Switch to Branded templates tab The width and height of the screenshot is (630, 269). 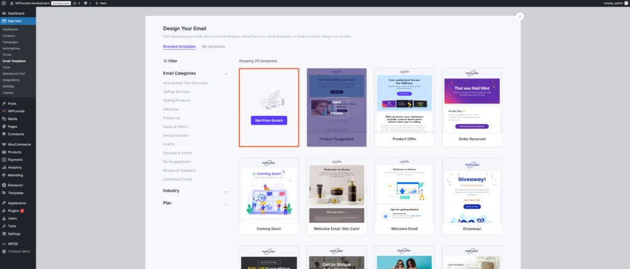click(179, 47)
